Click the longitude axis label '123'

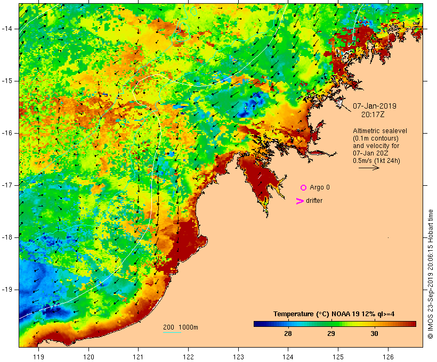click(238, 357)
